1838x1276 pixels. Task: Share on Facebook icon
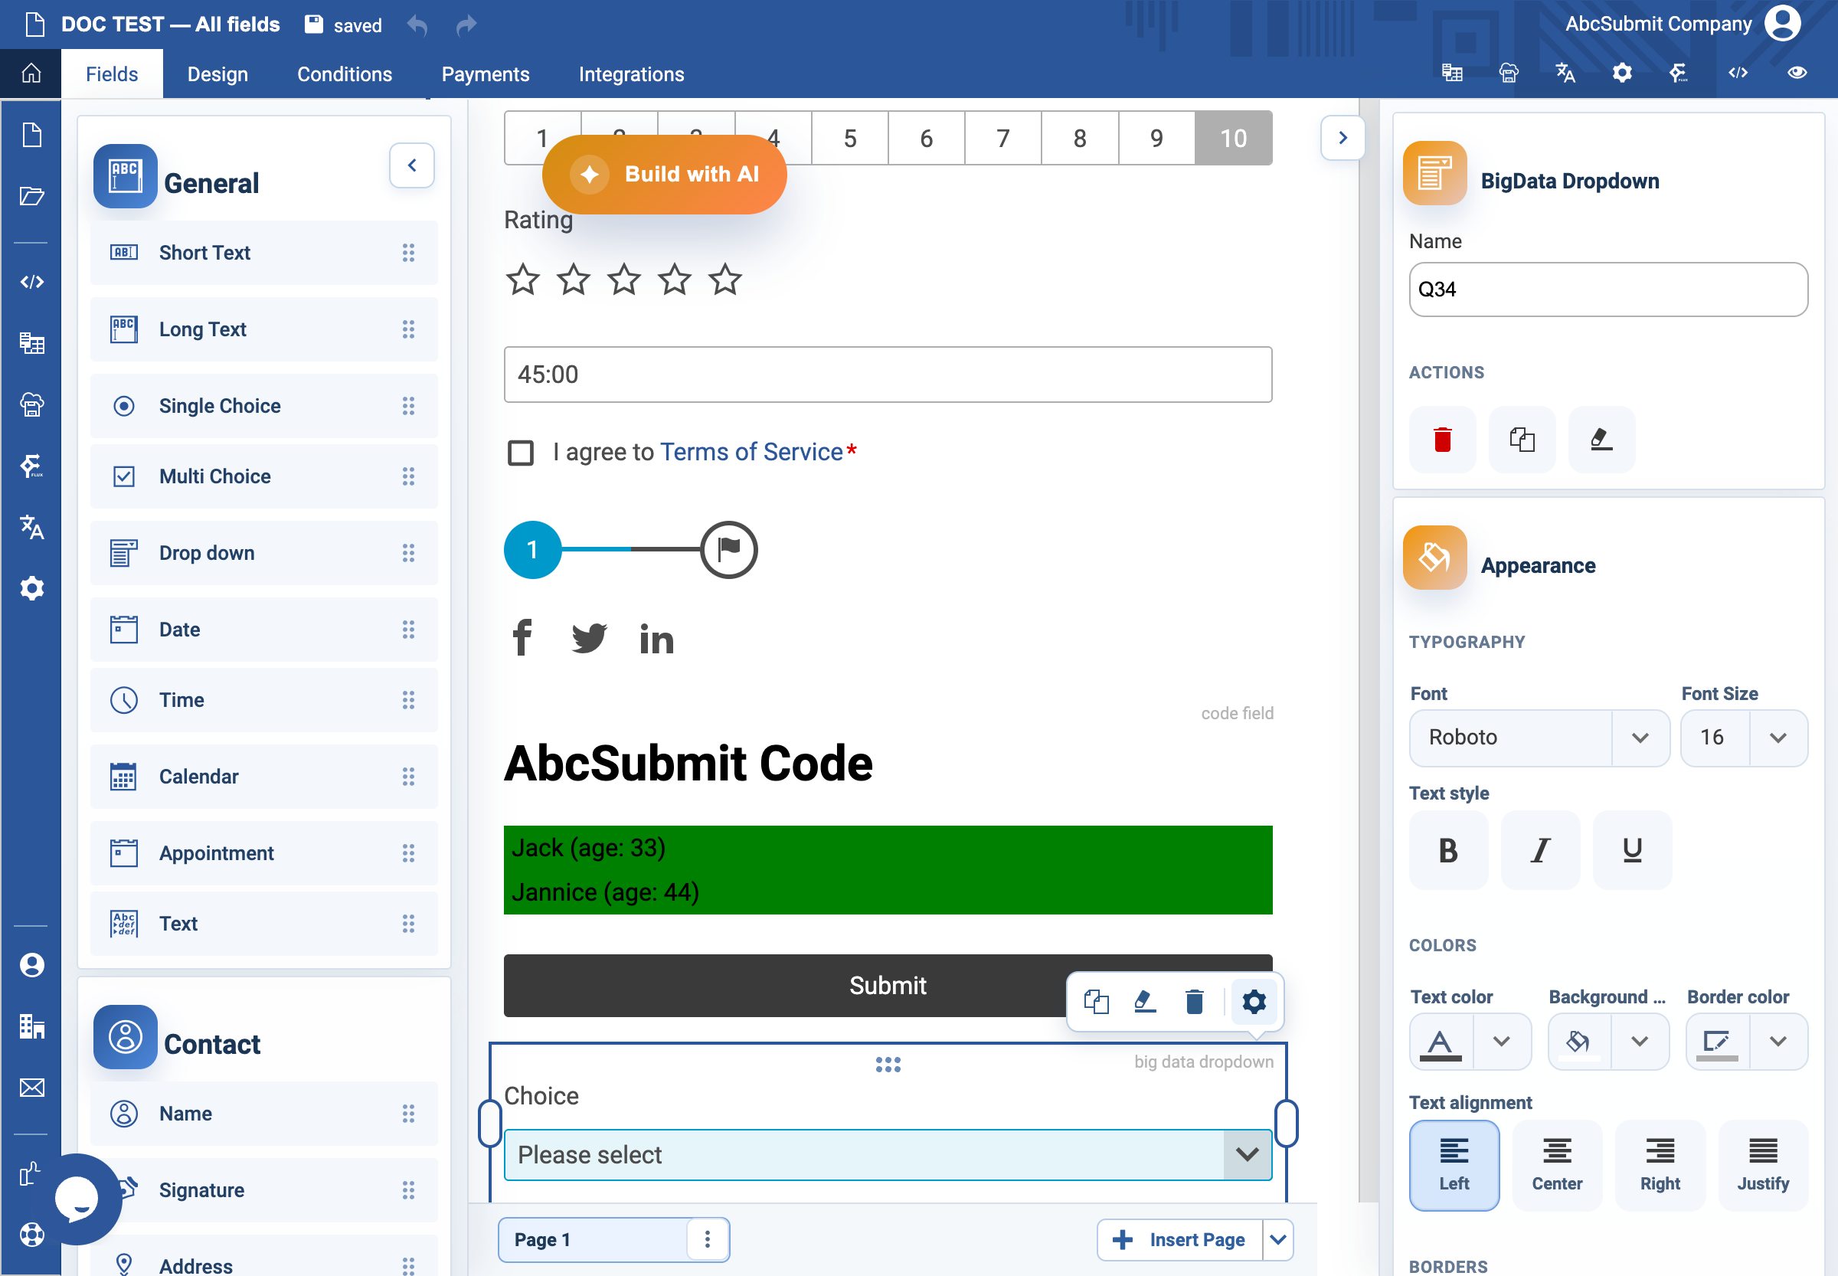click(522, 638)
